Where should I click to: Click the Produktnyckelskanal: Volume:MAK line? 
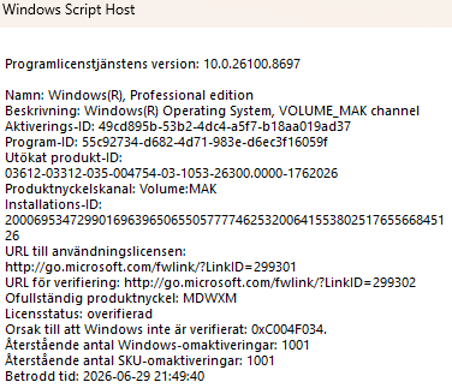(111, 189)
